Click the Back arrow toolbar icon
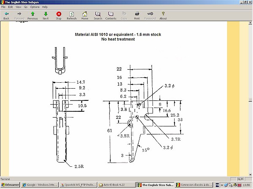253x189 pixels. pyautogui.click(x=6, y=14)
